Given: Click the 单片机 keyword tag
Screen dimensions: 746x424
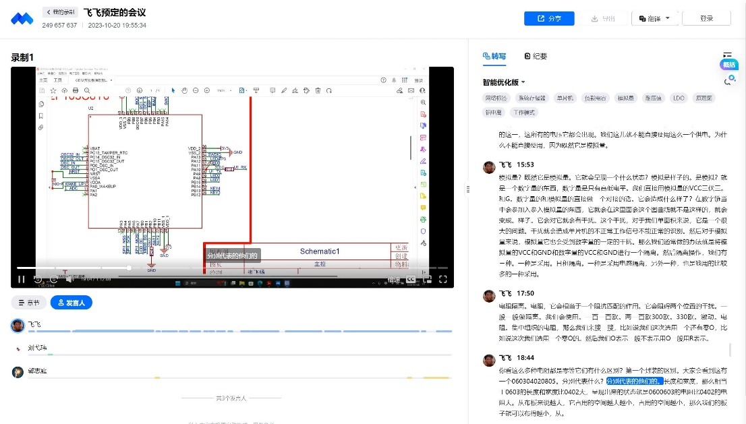Looking at the screenshot, I should (565, 98).
